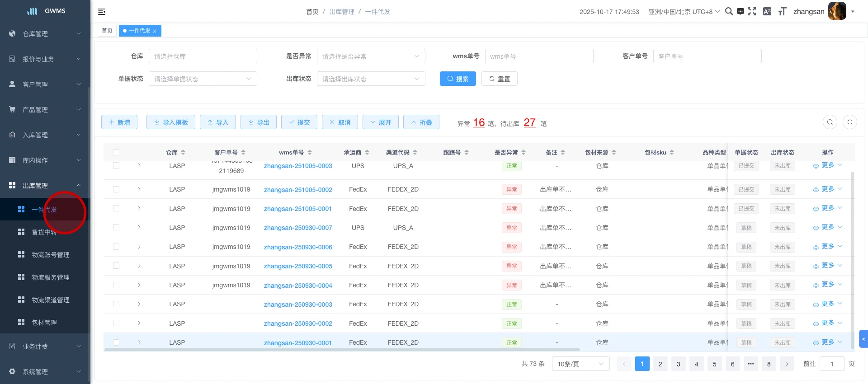Expand row details for zhangsan-250930-0003
The image size is (868, 384).
click(x=139, y=304)
